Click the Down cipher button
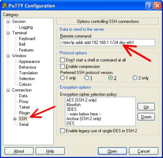Viewport: 163px width, 158px height. 146,117
